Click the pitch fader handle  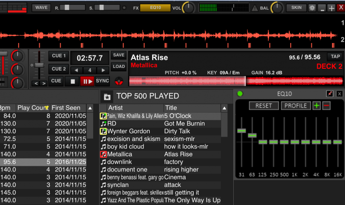[x=39, y=65]
